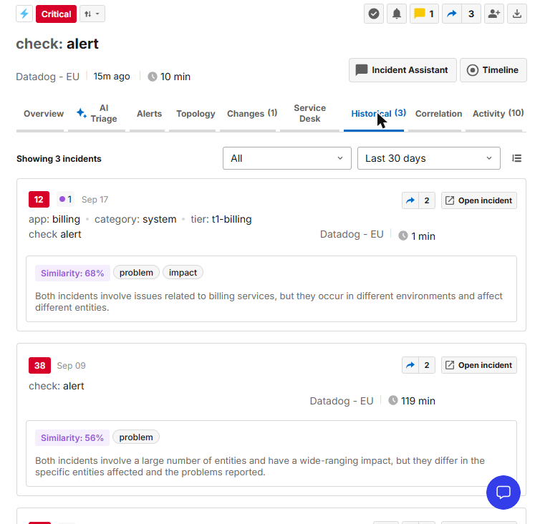The width and height of the screenshot is (535, 524).
Task: Open the Timeline view
Action: [x=493, y=70]
